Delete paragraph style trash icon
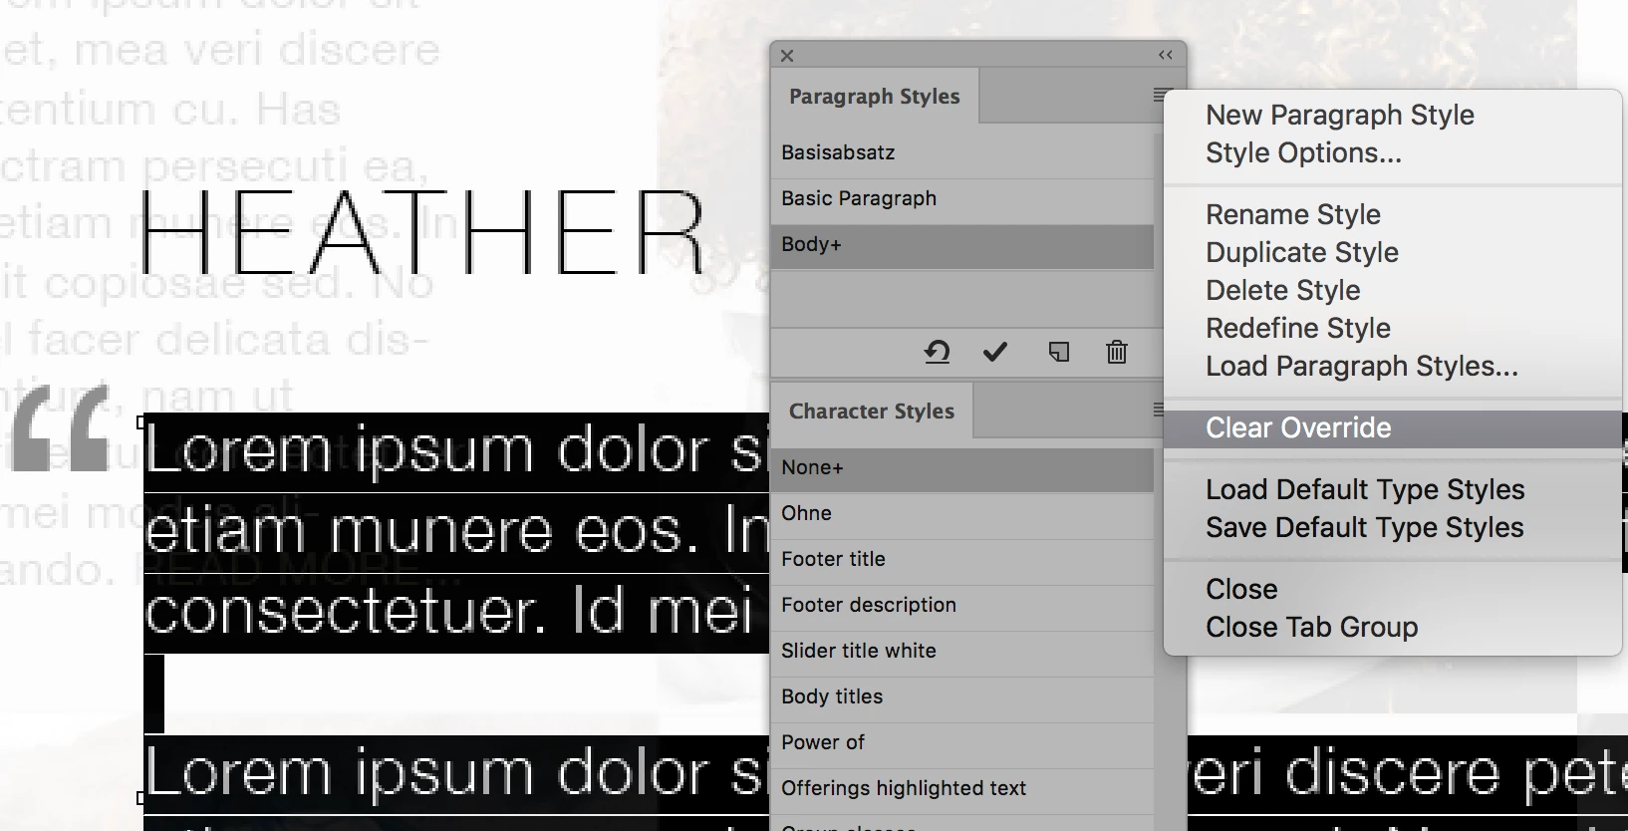 pyautogui.click(x=1117, y=352)
